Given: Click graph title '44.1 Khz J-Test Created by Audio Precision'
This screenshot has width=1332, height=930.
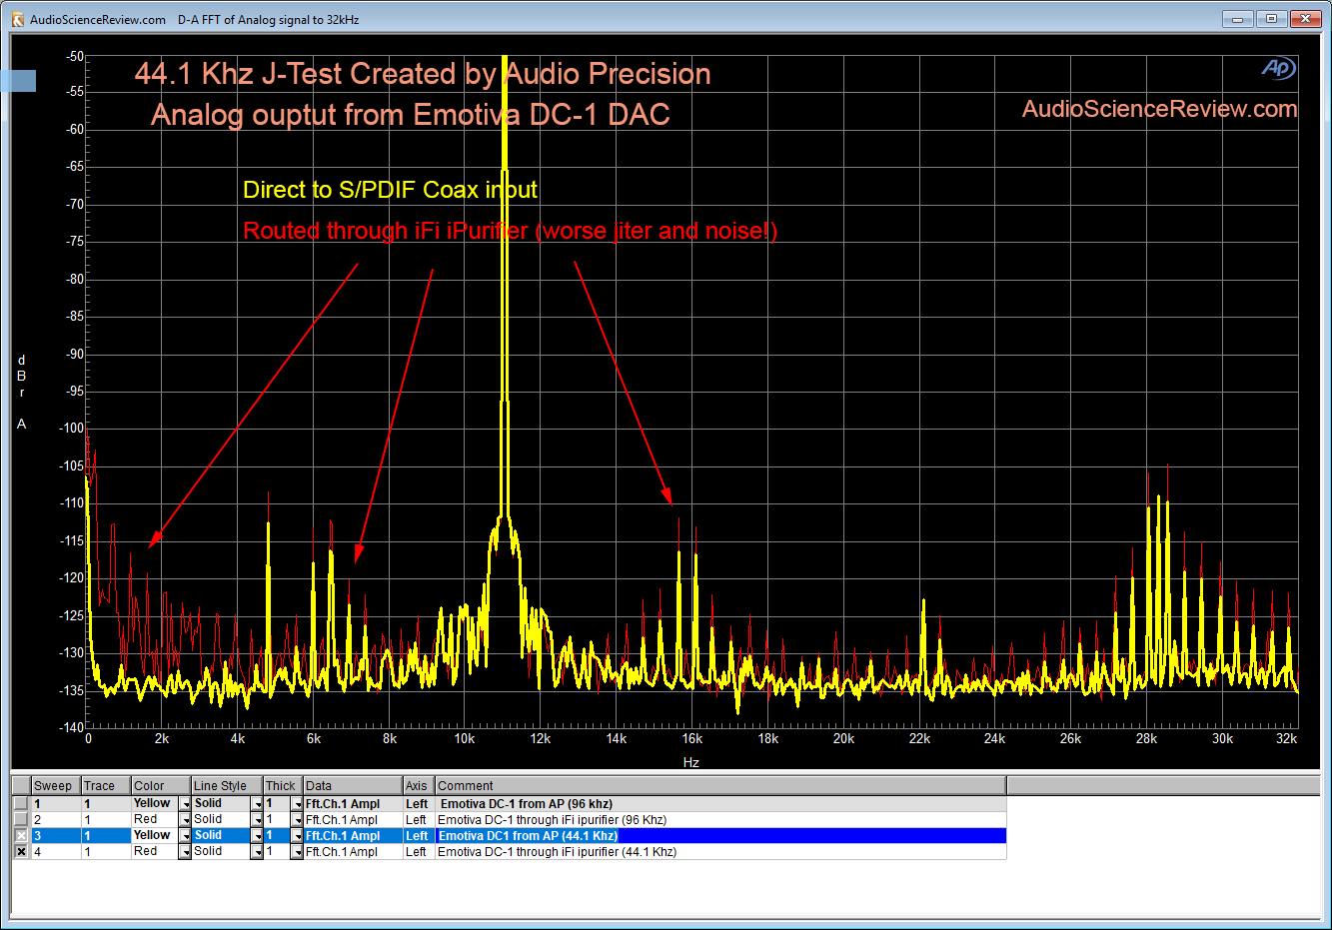Looking at the screenshot, I should point(423,74).
